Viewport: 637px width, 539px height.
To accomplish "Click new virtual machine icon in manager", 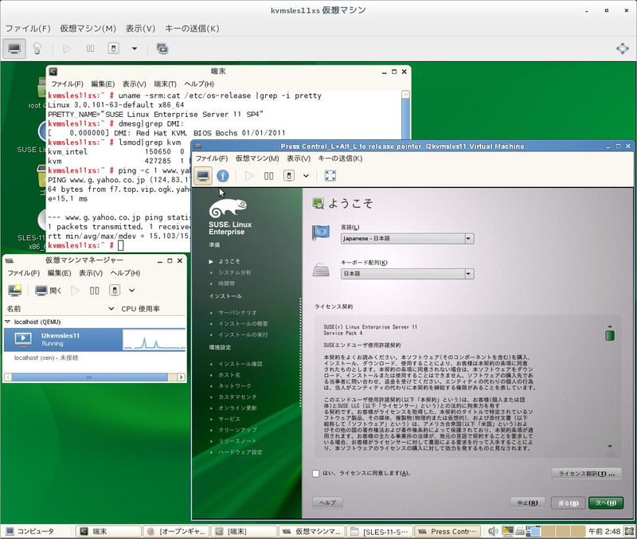I will pos(15,291).
